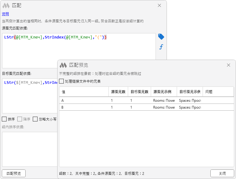Screen dimensions: 236x179
Task: Close the 匹配 window
Action: [159, 5]
